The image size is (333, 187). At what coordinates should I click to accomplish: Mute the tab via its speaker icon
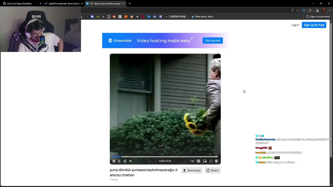click(91, 4)
